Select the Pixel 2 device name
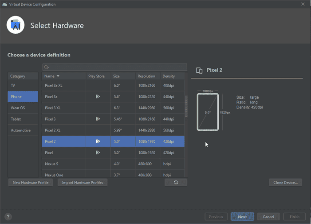Screen dimensions: 311x224 click(50, 141)
